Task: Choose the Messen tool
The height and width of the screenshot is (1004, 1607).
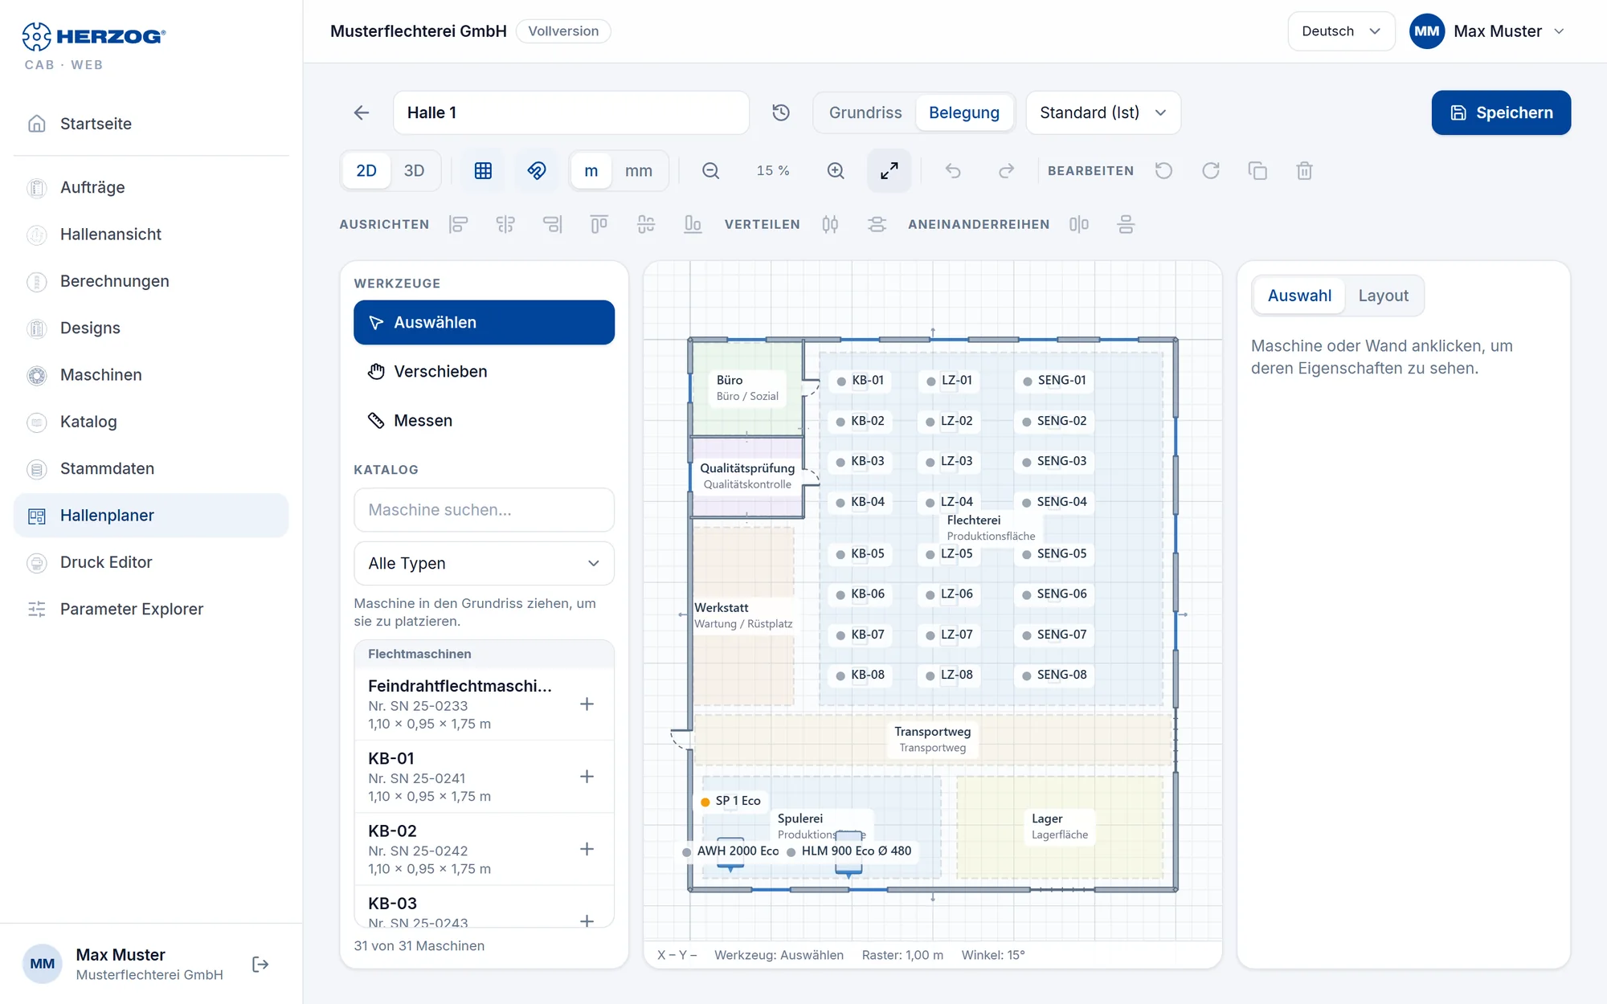Action: [484, 420]
